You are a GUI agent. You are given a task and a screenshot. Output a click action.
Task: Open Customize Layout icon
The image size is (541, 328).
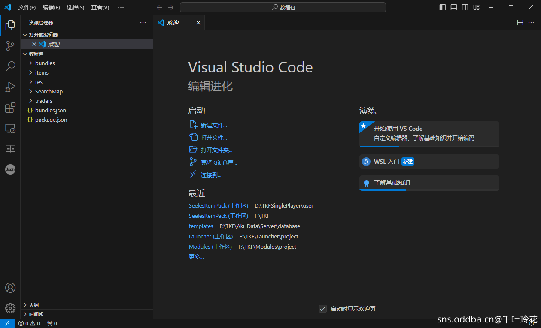click(476, 7)
